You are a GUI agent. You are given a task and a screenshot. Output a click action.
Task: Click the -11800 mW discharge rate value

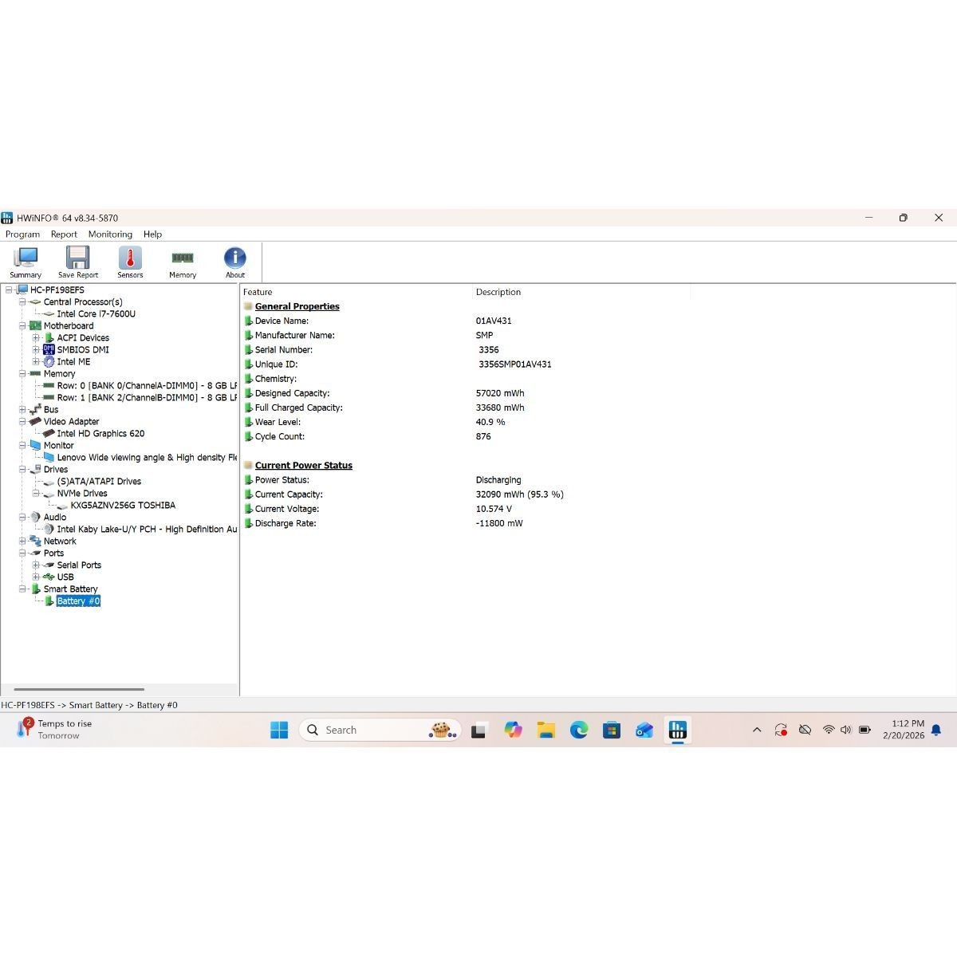tap(499, 523)
